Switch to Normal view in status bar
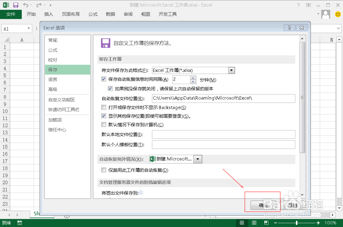This screenshot has height=227, width=343. [x=242, y=223]
